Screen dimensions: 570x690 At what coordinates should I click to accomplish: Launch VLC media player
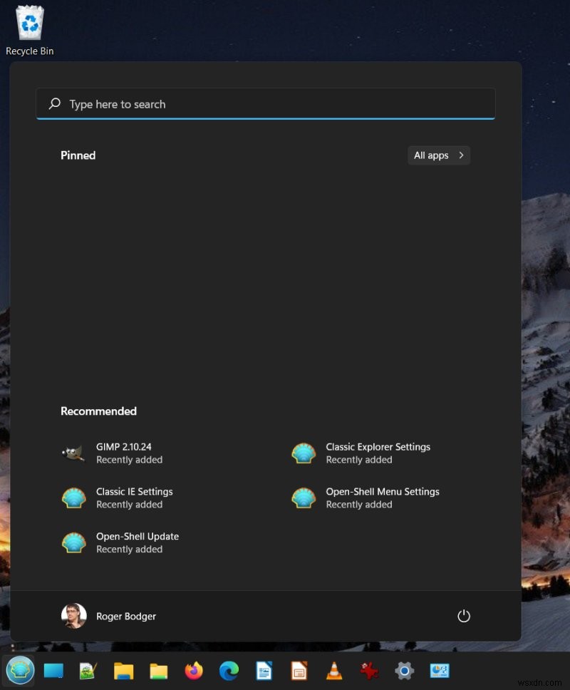pyautogui.click(x=333, y=671)
